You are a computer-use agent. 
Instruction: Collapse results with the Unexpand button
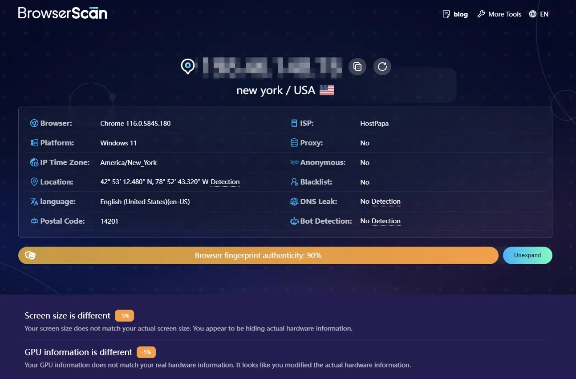pyautogui.click(x=527, y=255)
